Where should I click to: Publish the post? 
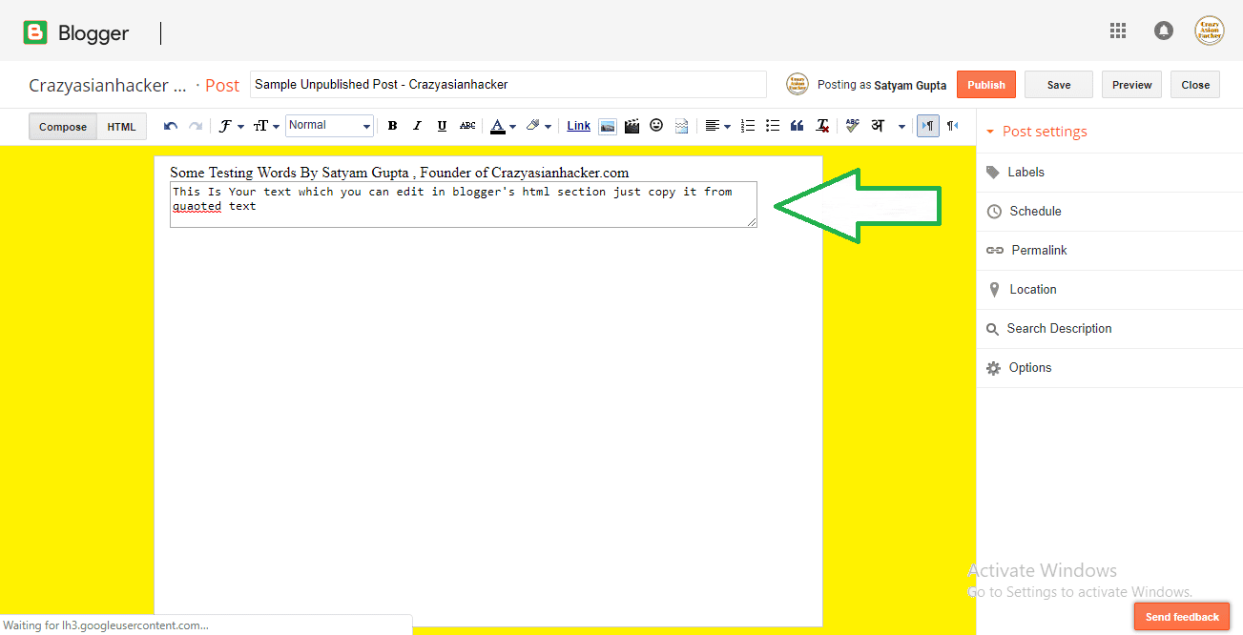point(985,84)
